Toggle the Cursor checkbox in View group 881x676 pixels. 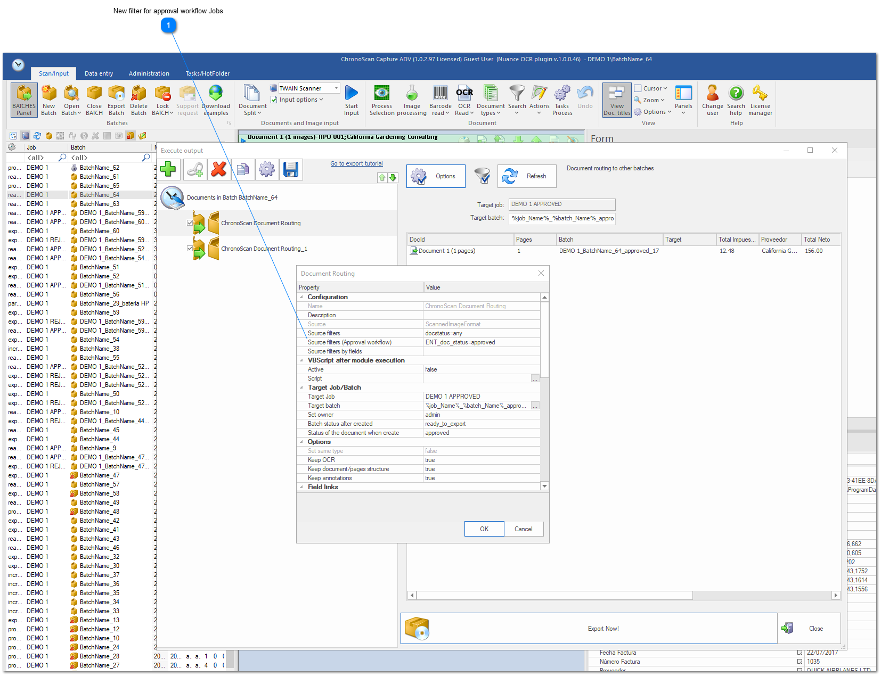pyautogui.click(x=638, y=88)
